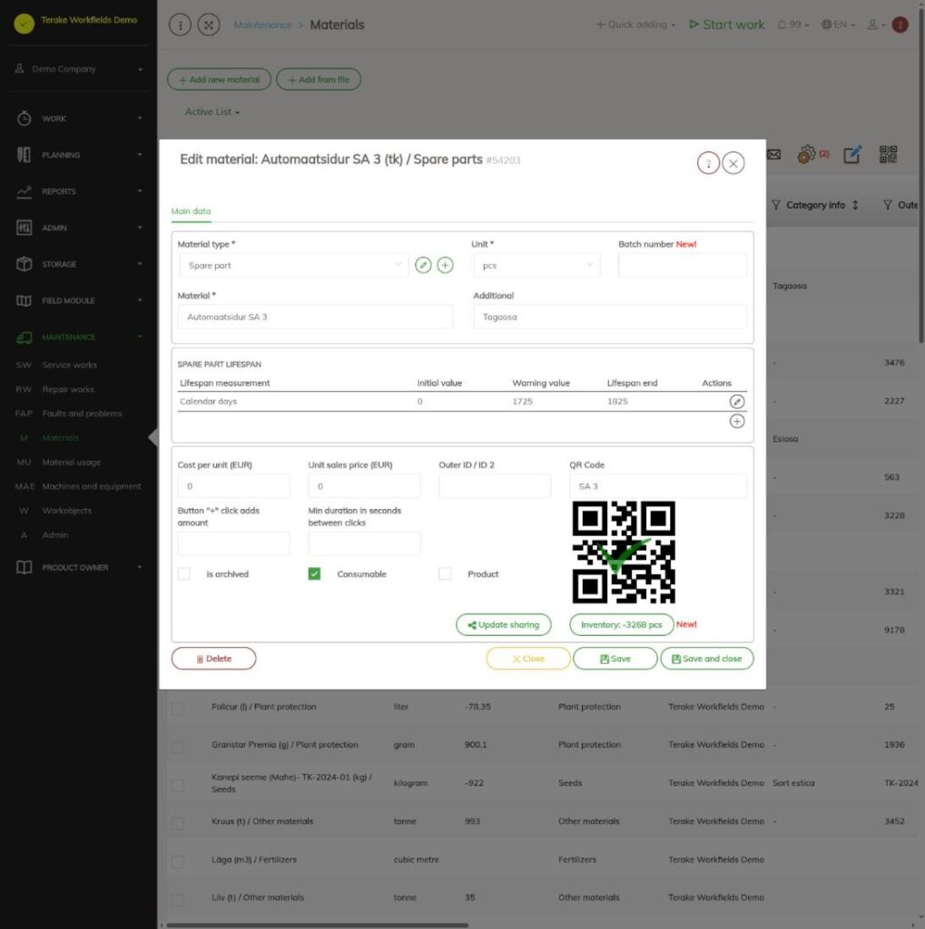Open the Unit pcs dropdown
Viewport: 925px width, 929px height.
536,265
